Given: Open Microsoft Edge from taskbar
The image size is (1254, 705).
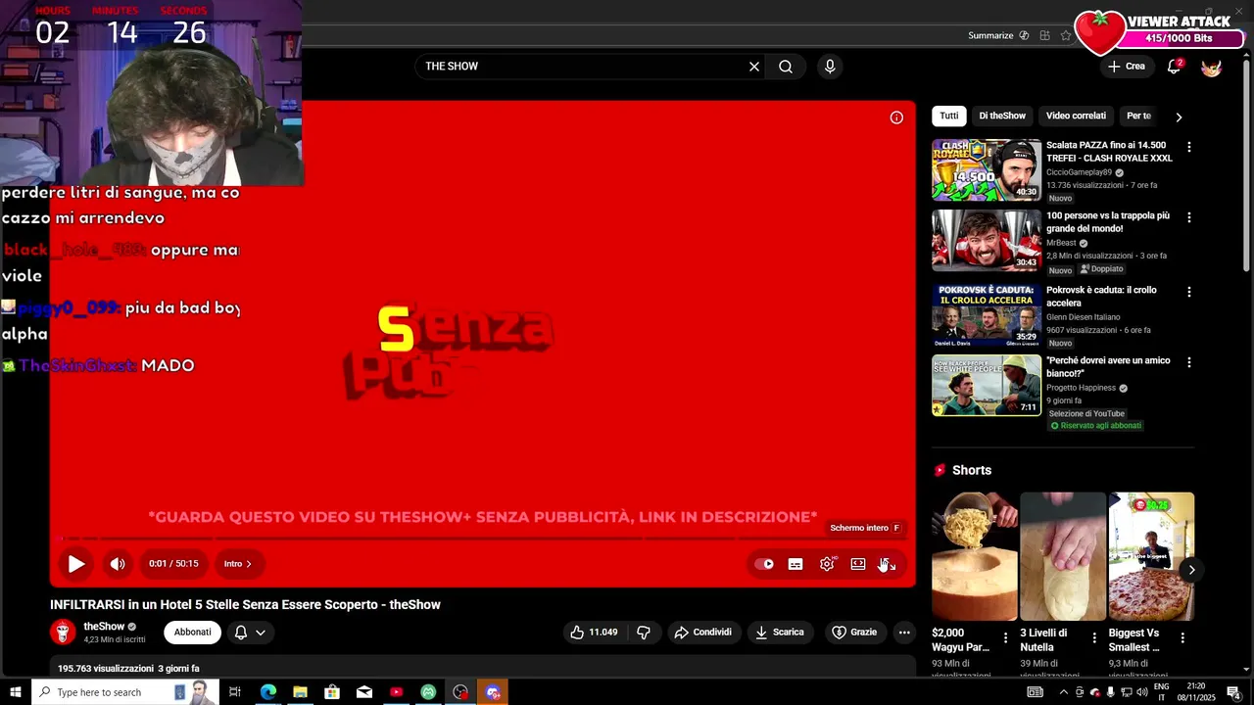Looking at the screenshot, I should coord(268,692).
